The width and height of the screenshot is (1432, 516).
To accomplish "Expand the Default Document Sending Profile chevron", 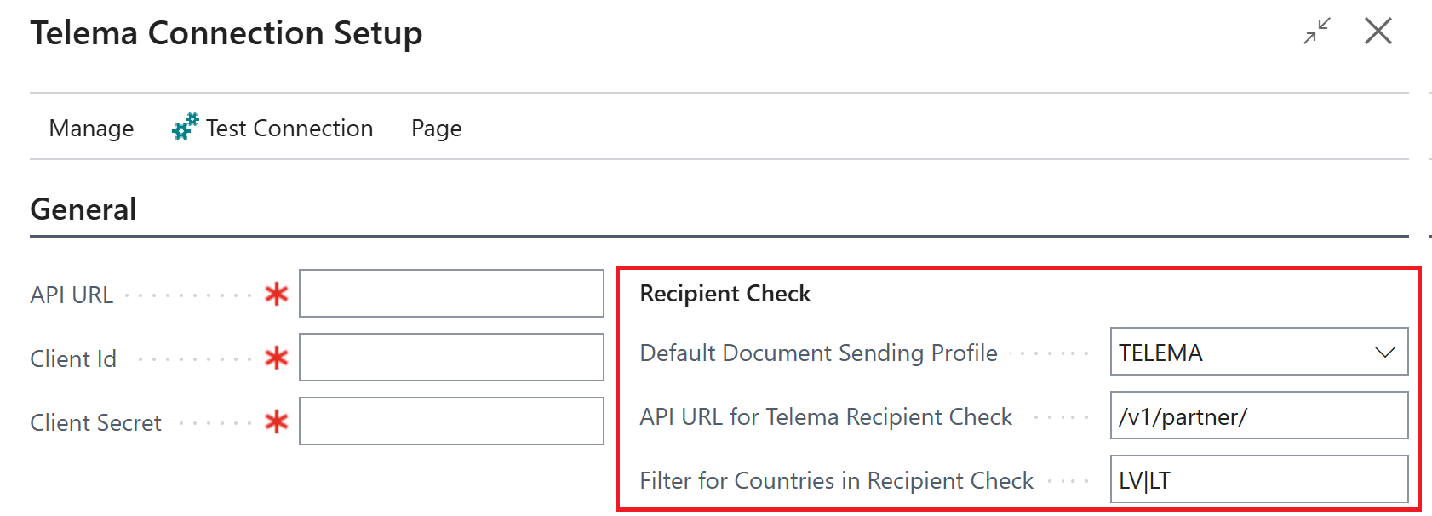I will pos(1384,353).
